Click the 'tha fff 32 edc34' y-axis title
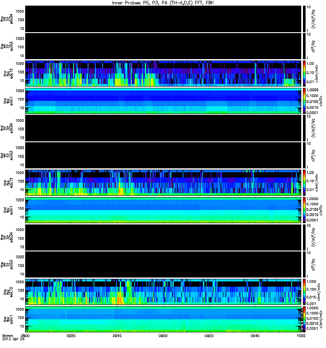 7,19
